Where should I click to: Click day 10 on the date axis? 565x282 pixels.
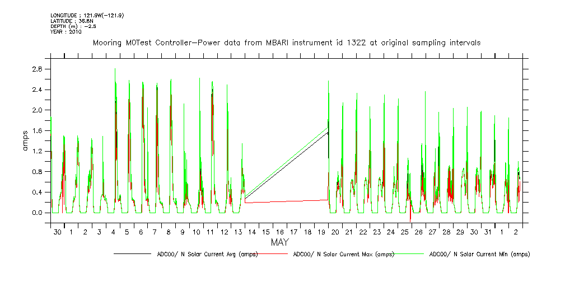tap(197, 232)
